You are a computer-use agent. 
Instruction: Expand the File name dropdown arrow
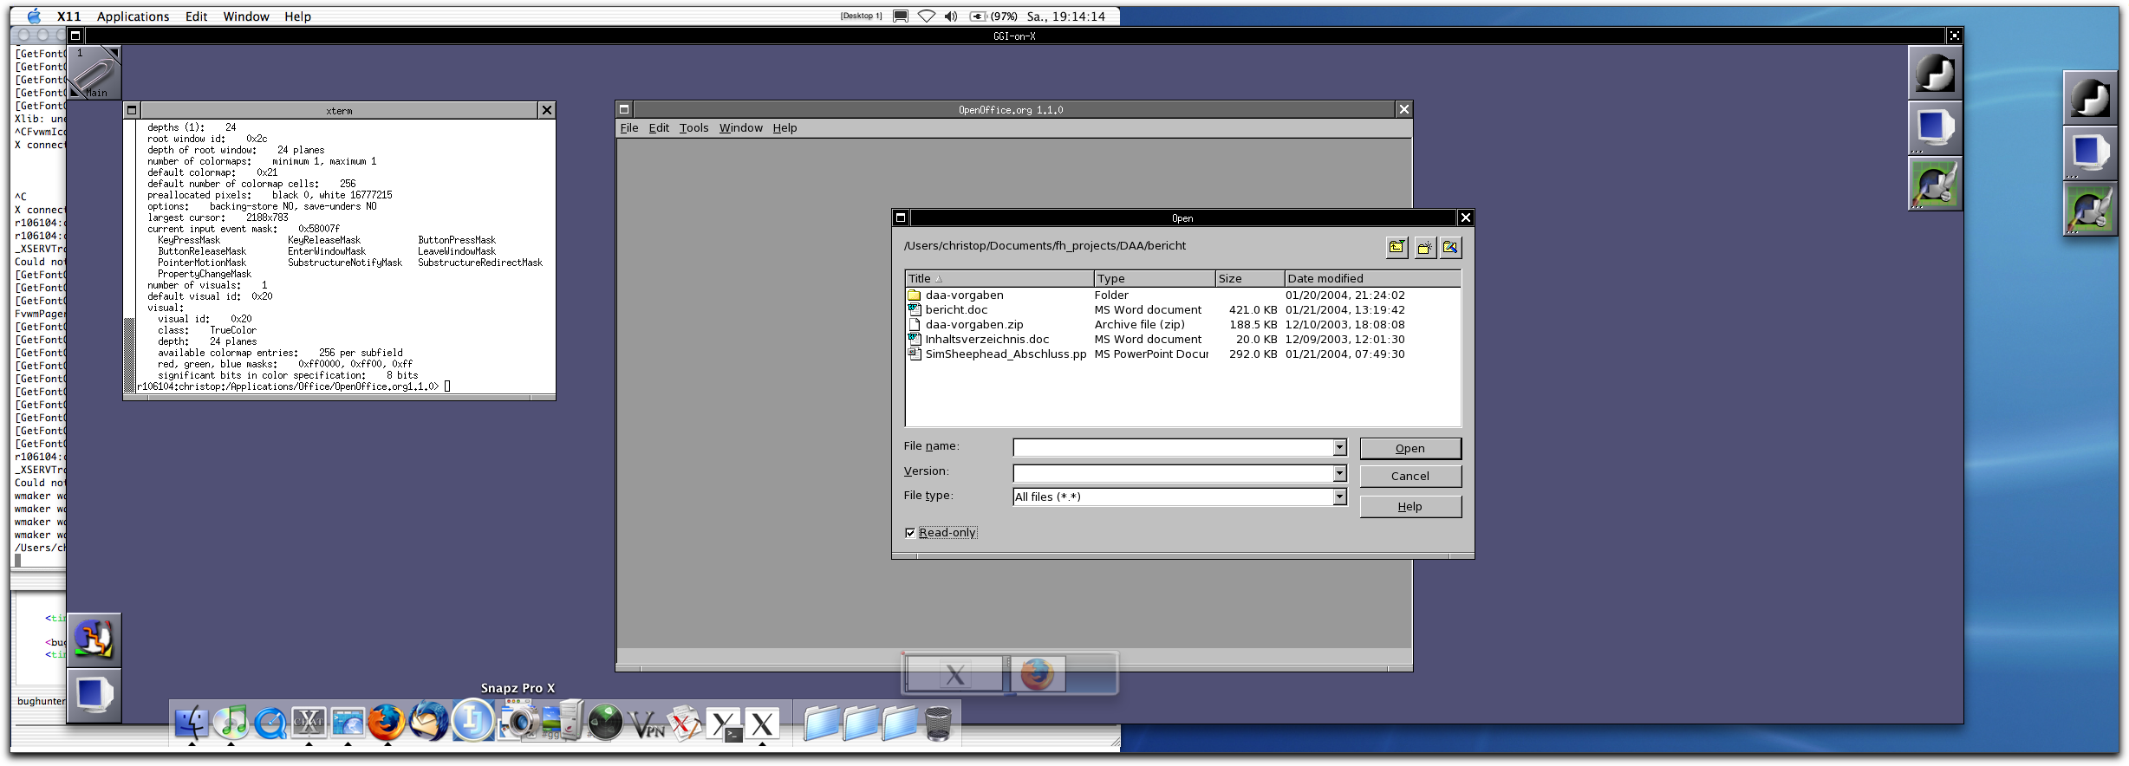click(1339, 447)
